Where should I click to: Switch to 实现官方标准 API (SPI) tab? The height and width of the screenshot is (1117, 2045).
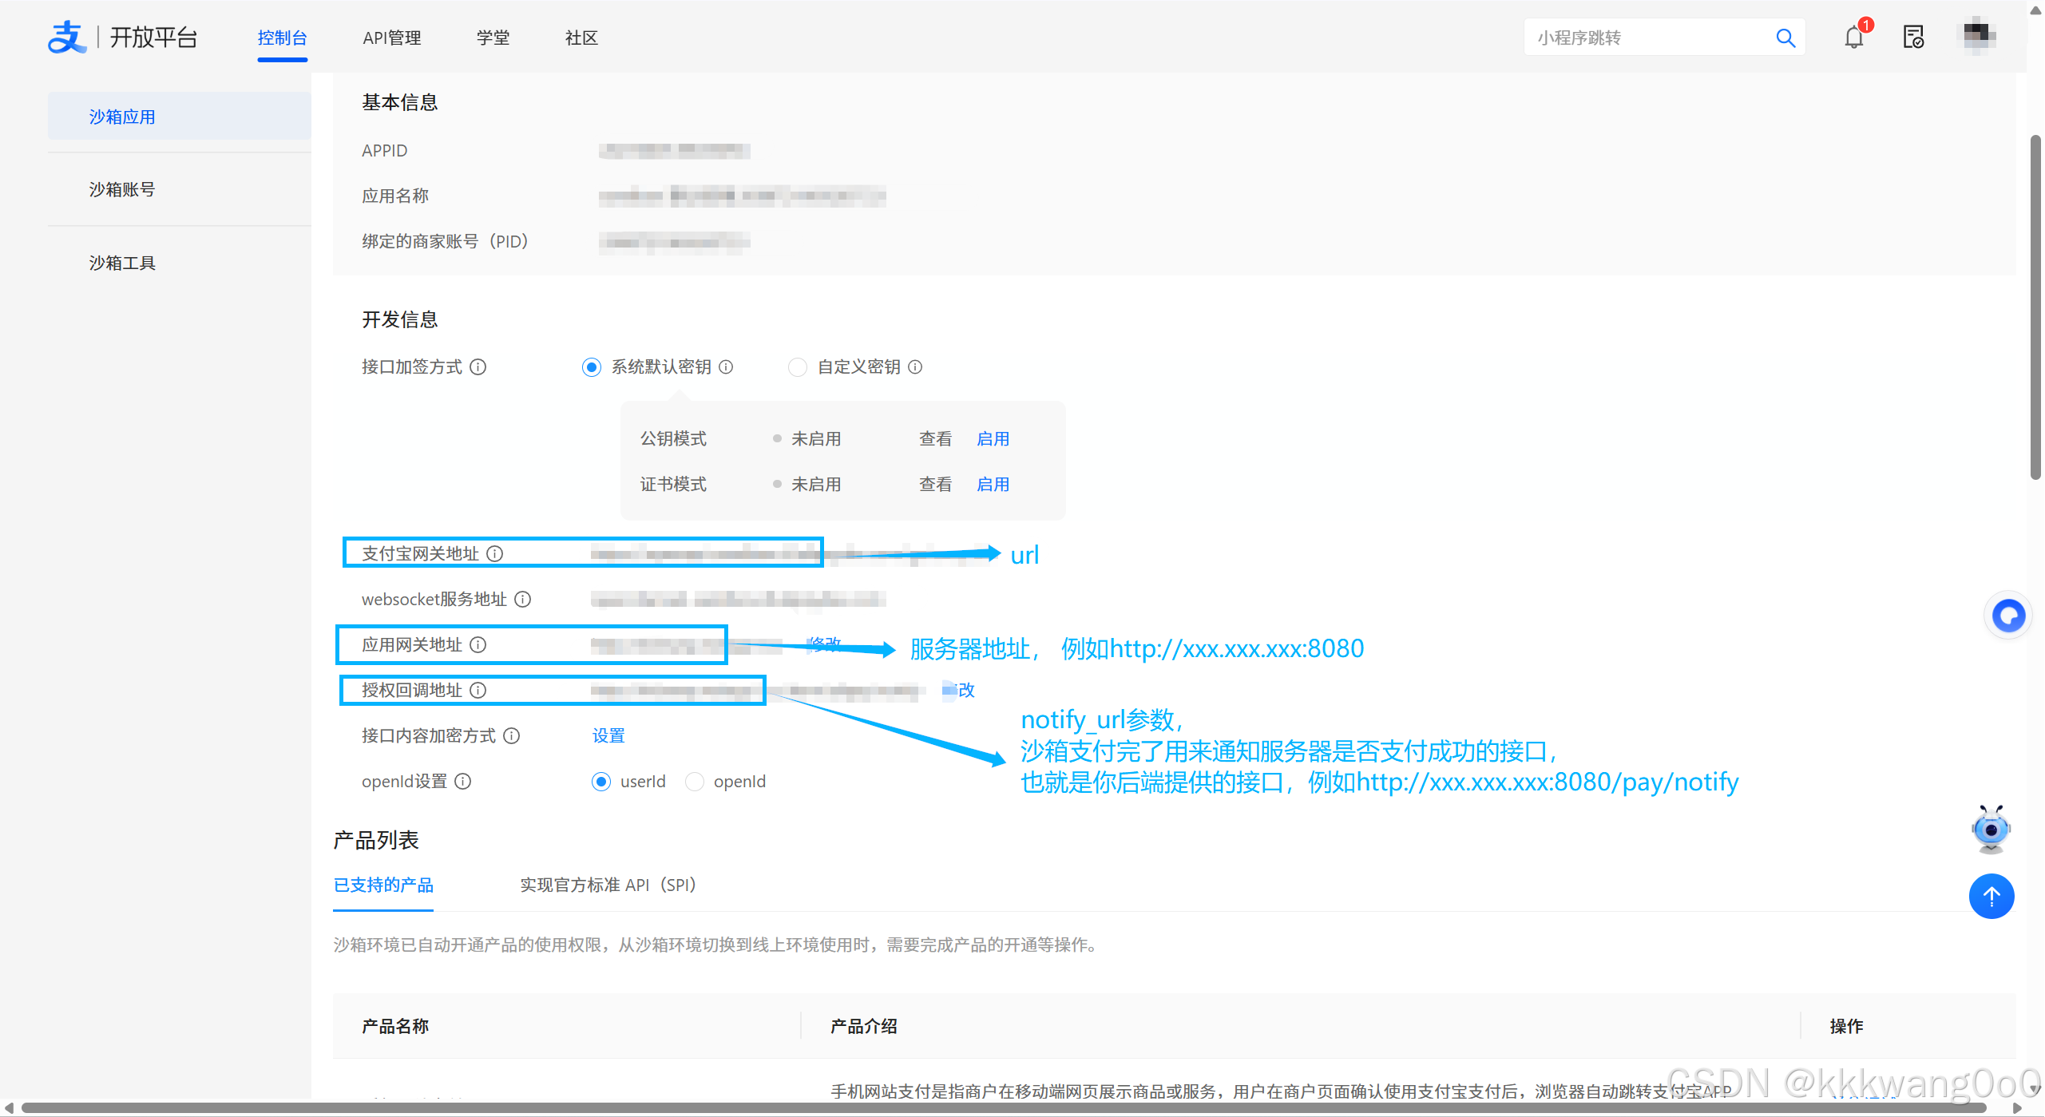608,885
